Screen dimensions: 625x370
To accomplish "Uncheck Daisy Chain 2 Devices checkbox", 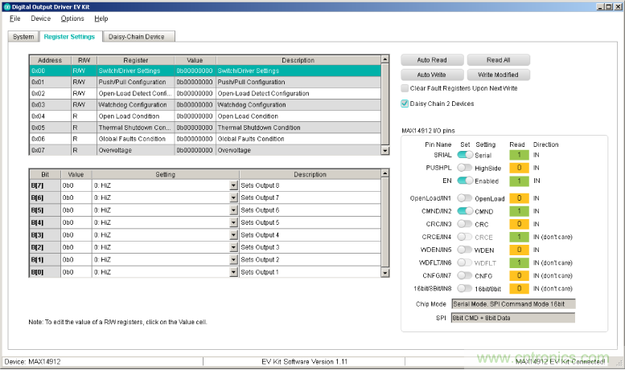I will pyautogui.click(x=405, y=104).
